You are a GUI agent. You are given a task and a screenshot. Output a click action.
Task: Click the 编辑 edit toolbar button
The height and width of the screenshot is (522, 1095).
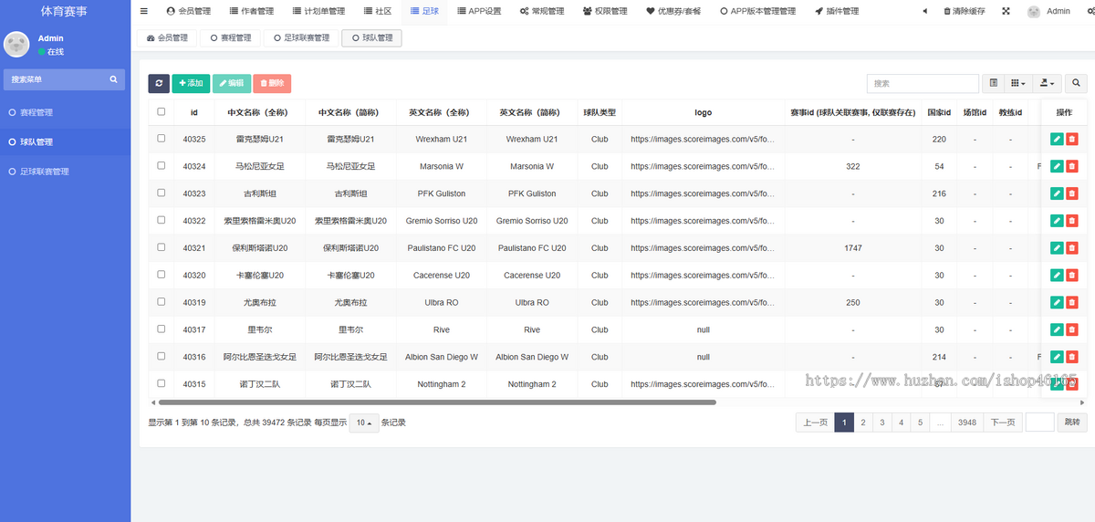[x=232, y=83]
